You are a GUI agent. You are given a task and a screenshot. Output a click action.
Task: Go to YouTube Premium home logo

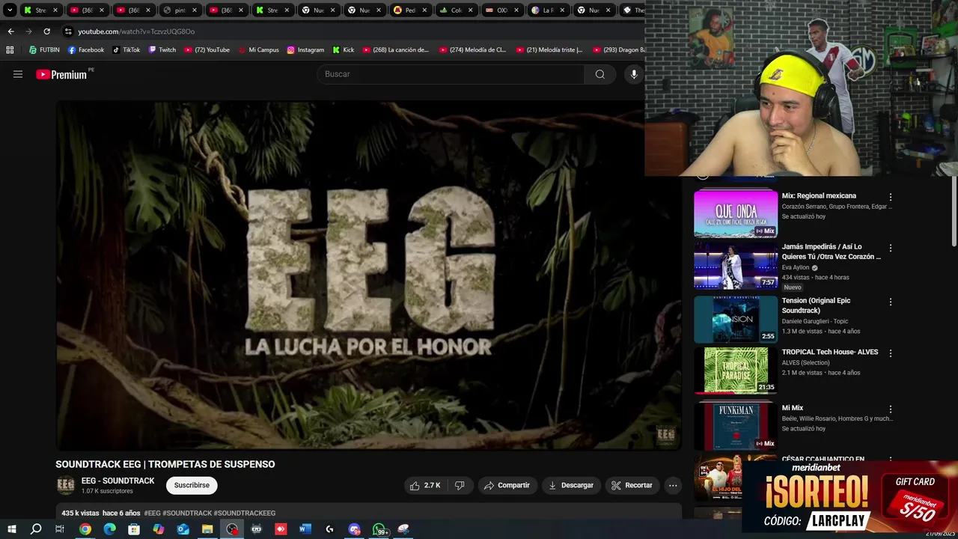click(61, 74)
